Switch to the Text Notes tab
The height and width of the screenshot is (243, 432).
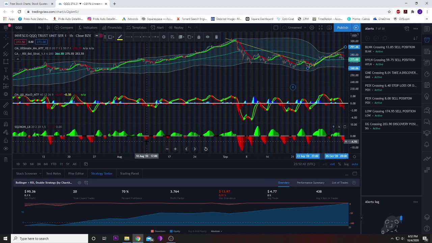click(x=53, y=173)
